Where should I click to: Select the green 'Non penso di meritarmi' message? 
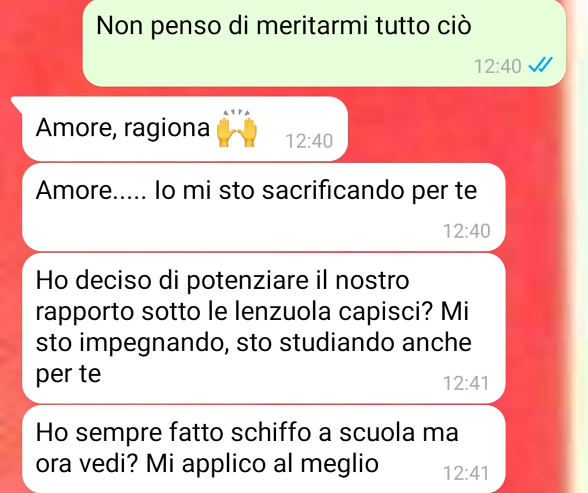pos(324,43)
